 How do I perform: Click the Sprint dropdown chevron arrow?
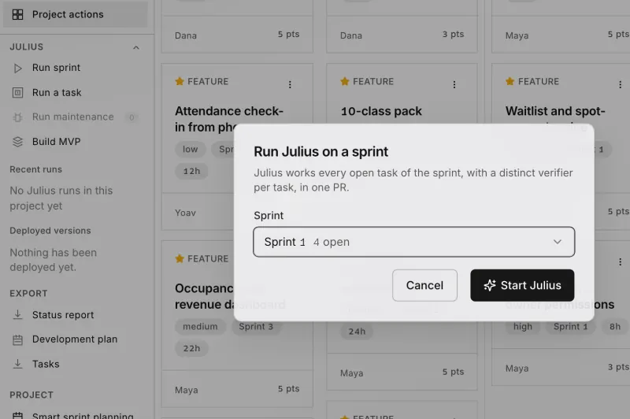coord(558,242)
